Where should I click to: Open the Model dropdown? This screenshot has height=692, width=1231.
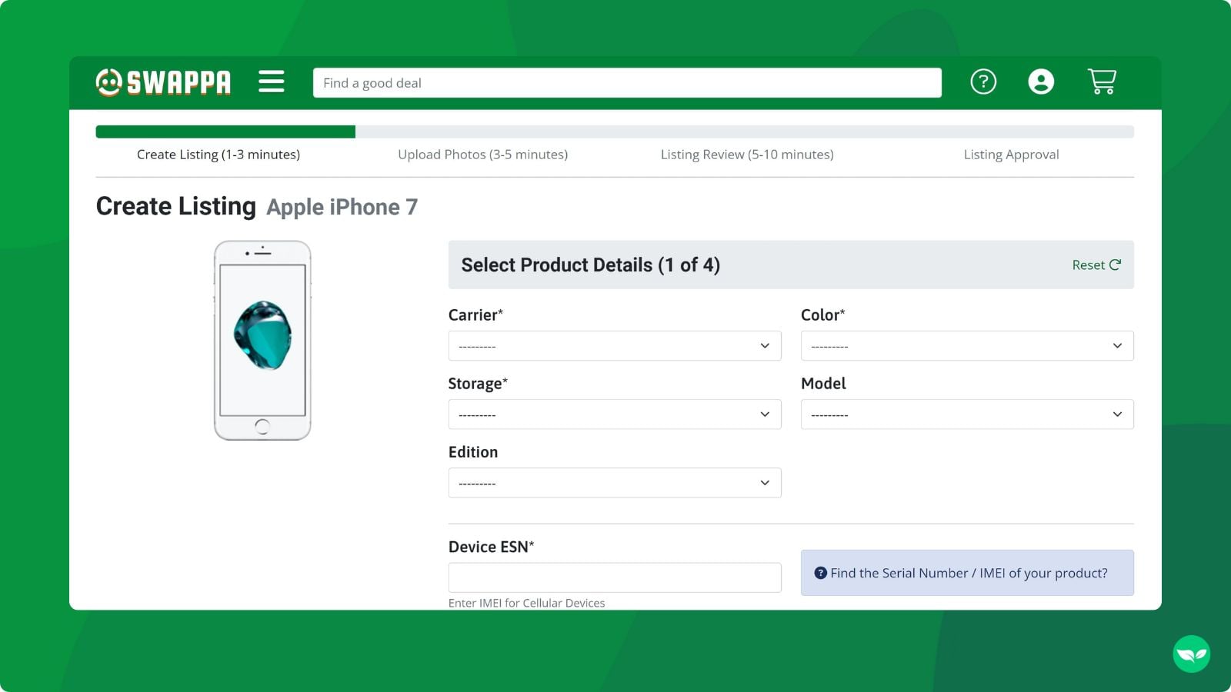(x=966, y=414)
